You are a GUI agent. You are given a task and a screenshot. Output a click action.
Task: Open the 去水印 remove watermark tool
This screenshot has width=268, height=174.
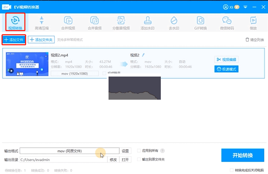[174, 23]
